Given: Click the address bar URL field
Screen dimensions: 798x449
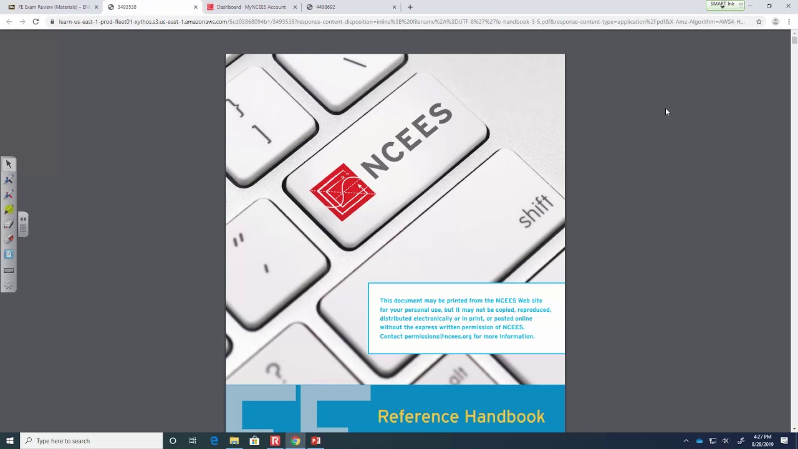Looking at the screenshot, I should (x=401, y=22).
